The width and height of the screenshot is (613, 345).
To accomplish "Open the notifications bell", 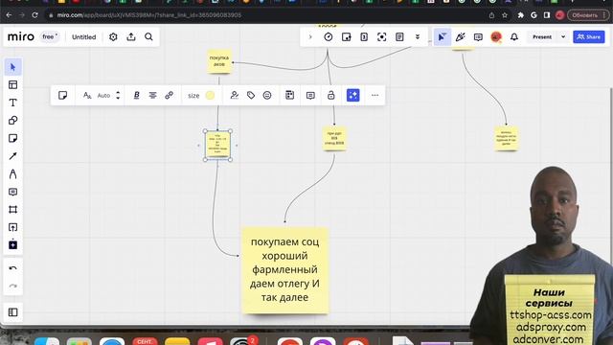I will tap(514, 37).
